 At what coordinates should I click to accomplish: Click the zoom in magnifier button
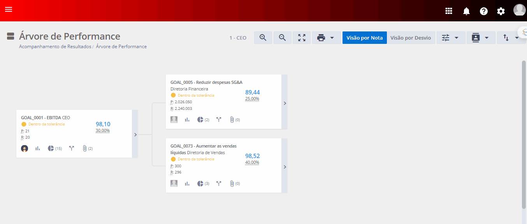tap(263, 38)
